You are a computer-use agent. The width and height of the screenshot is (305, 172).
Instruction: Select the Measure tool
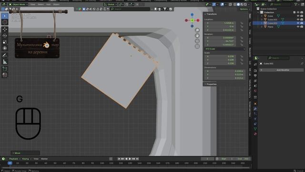tap(5, 62)
